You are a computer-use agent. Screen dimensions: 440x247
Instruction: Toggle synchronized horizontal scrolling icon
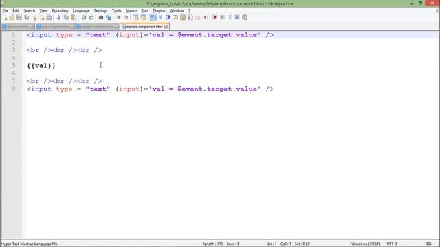(x=144, y=18)
